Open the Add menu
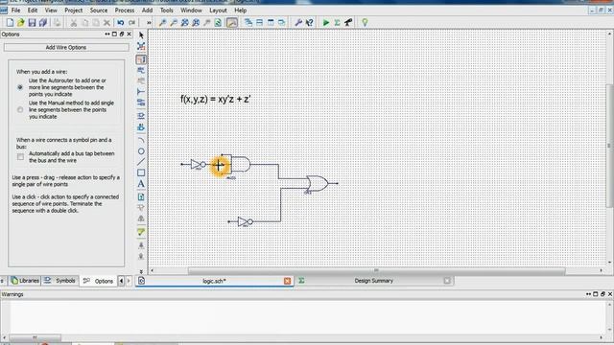 pos(147,11)
